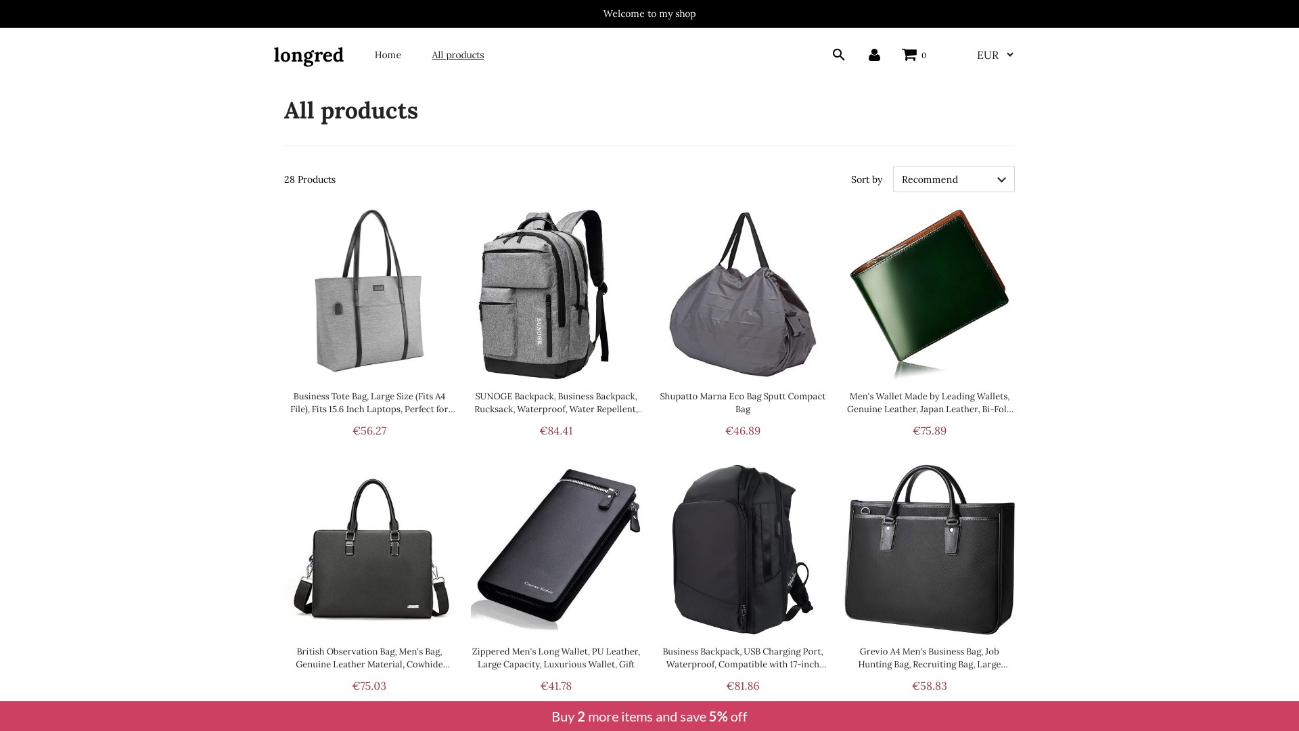This screenshot has height=731, width=1299.
Task: Open the user account icon
Action: tap(874, 55)
